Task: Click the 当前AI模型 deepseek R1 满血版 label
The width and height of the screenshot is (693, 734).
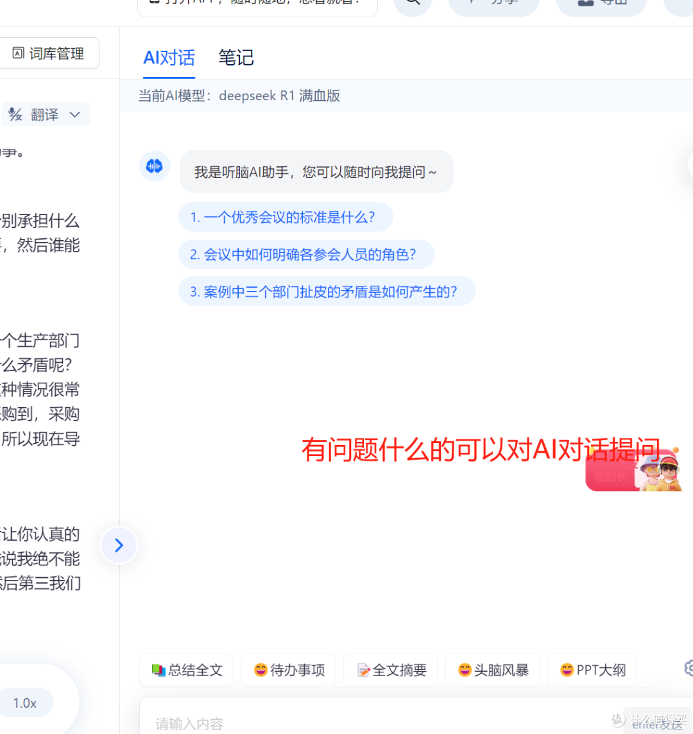Action: coord(239,96)
